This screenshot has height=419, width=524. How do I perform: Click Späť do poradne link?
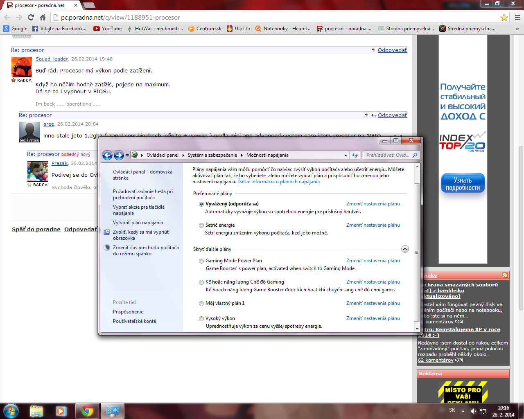point(36,229)
